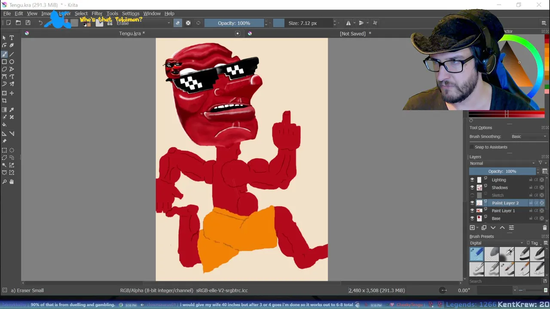This screenshot has width=550, height=309.
Task: Select the Move tool
Action: coord(12,93)
